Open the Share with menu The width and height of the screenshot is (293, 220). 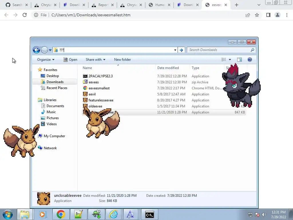[96, 60]
